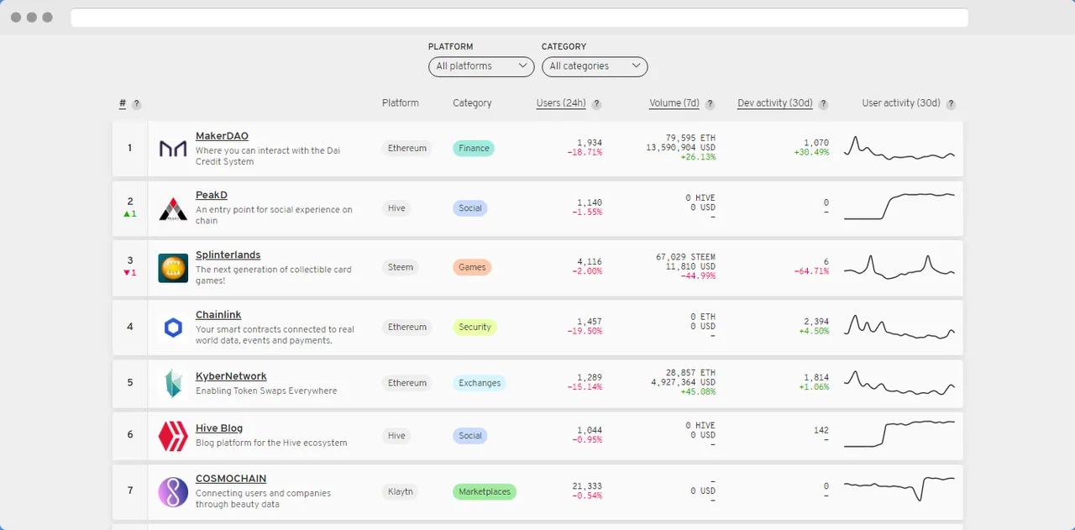Open the Platform dropdown
The height and width of the screenshot is (530, 1075).
point(481,66)
